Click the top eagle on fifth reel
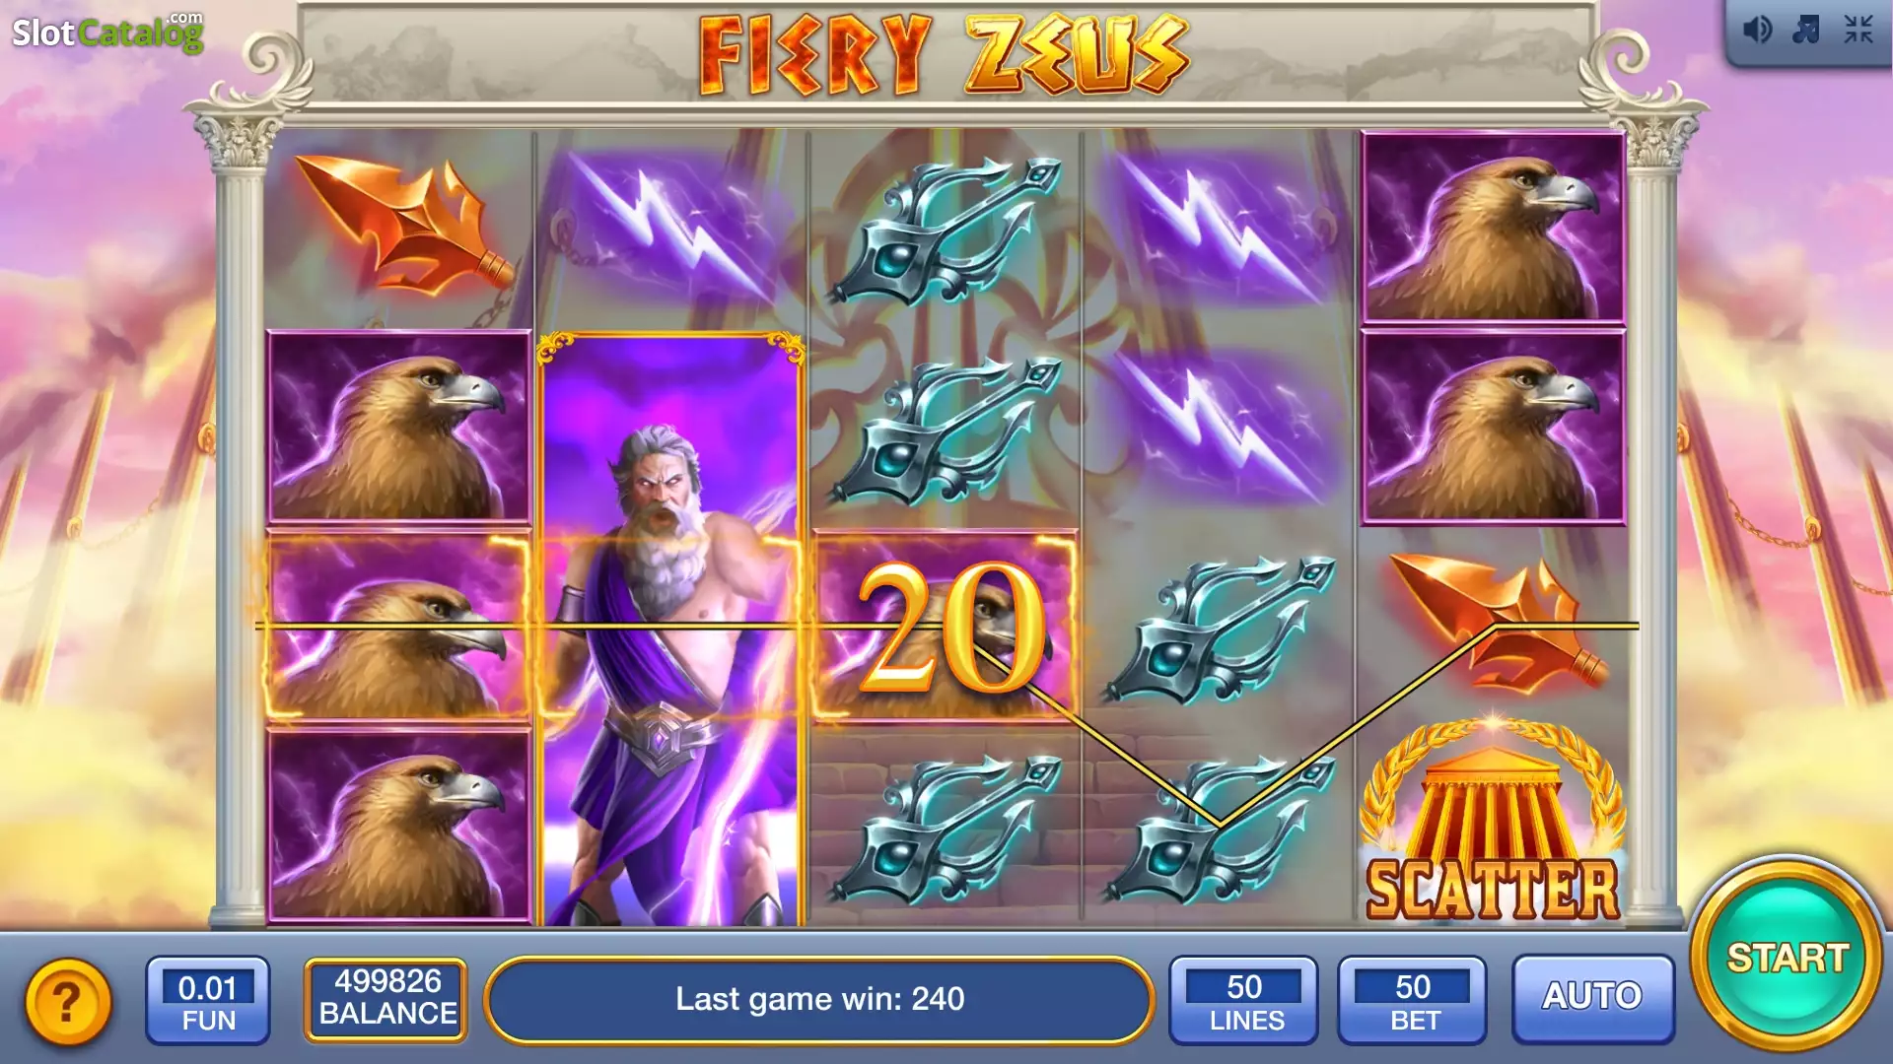 1493,228
